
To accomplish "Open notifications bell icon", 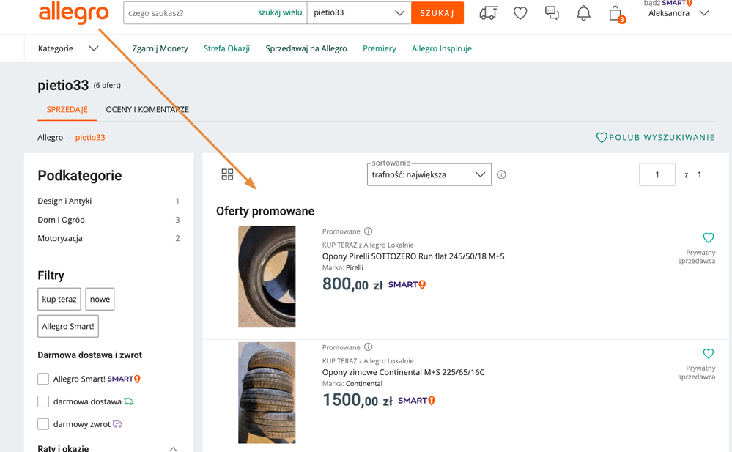I will tap(583, 13).
